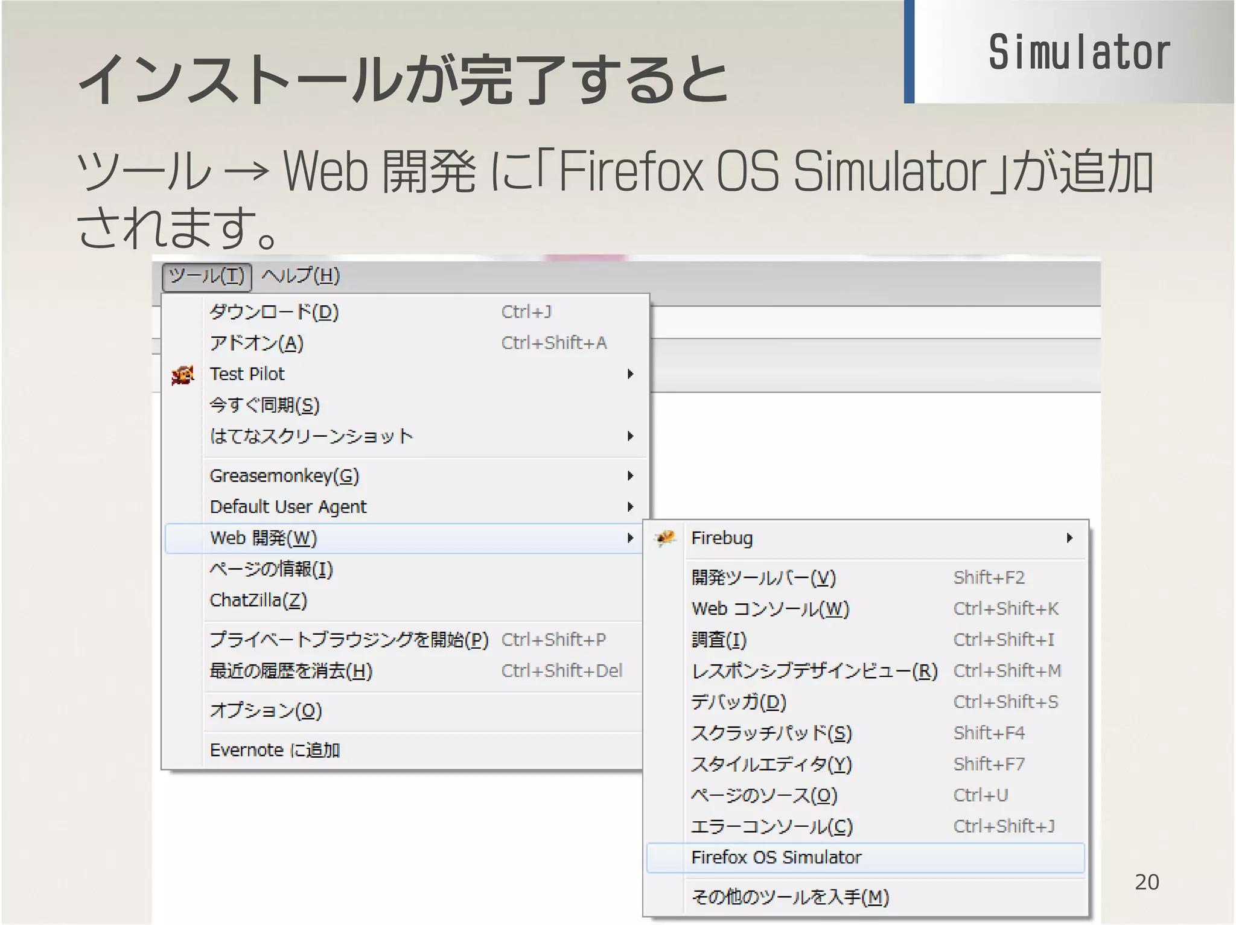Screen dimensions: 1236x925
Task: Click Evernote に追加
Action: point(275,750)
